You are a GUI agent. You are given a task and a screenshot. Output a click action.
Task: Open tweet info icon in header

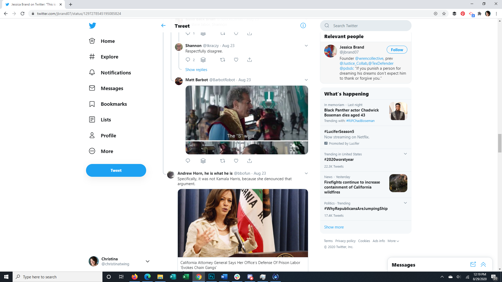click(x=303, y=26)
